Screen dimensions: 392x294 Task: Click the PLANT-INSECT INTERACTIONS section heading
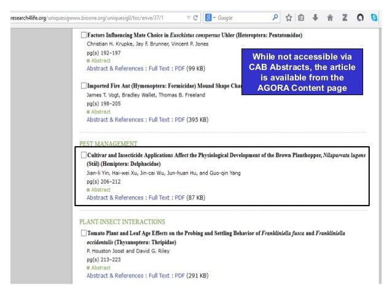122,222
